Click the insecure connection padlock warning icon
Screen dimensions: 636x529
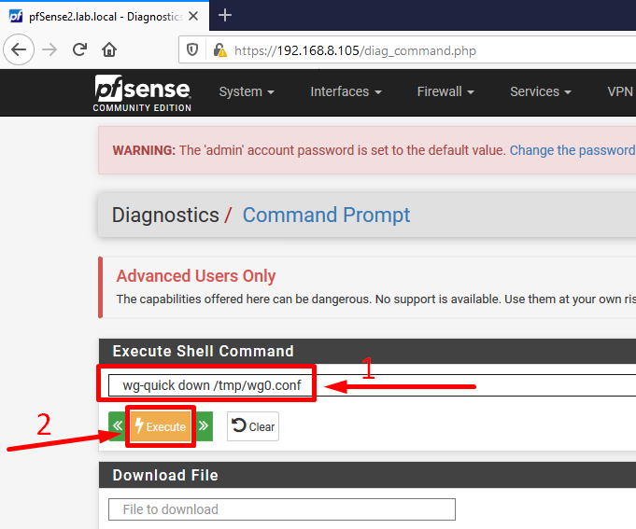(x=219, y=50)
